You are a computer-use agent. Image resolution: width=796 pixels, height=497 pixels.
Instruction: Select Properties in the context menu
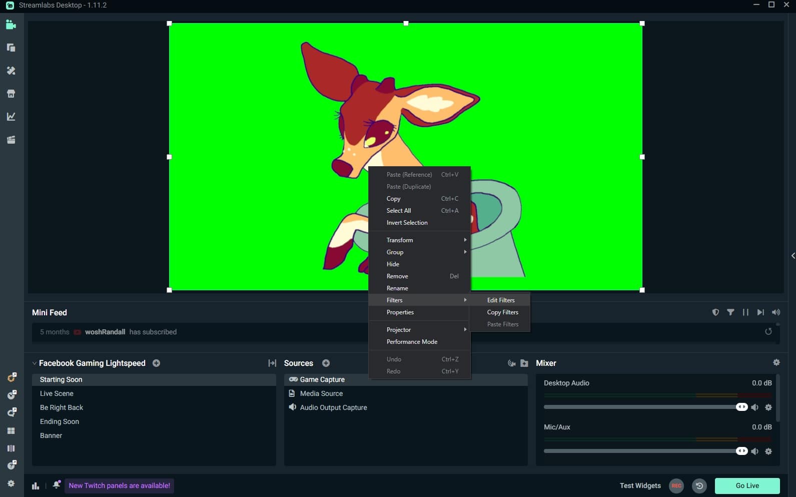click(400, 312)
